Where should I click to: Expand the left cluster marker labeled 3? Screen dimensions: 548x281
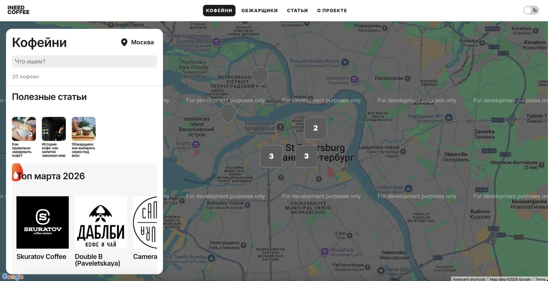[x=271, y=157]
